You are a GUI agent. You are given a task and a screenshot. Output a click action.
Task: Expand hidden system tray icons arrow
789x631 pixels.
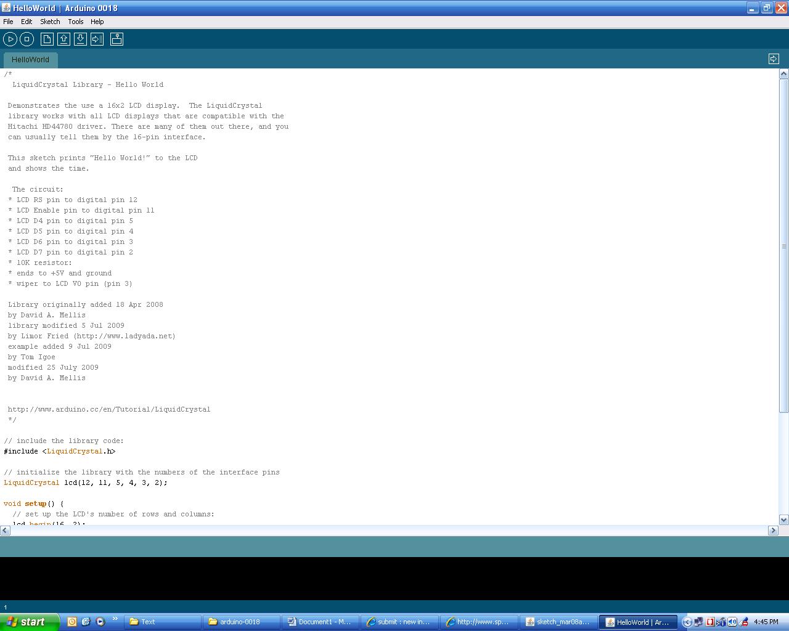[687, 622]
